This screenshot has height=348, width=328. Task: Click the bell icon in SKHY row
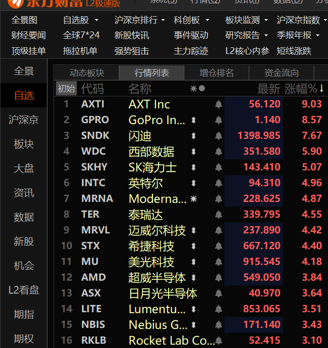219,168
